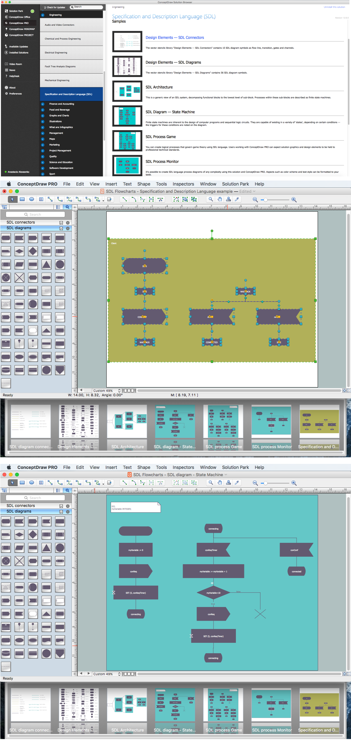Select Electrical Engineering solution

71,53
